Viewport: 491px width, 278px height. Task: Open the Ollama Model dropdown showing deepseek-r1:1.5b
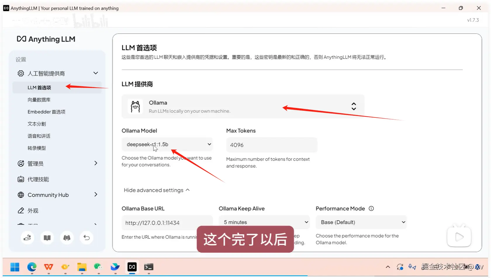tap(167, 145)
